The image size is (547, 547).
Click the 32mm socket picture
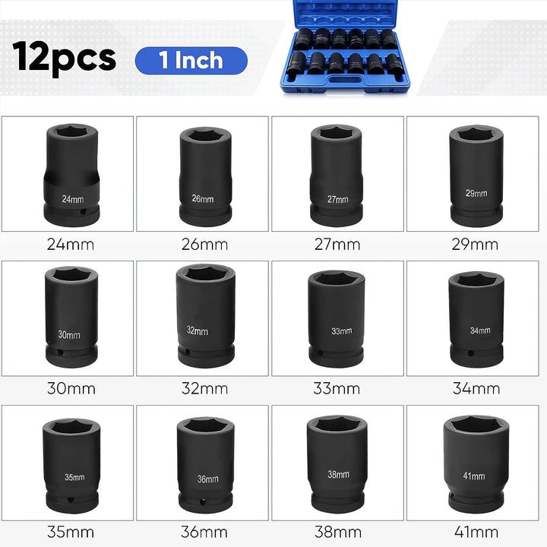tap(202, 318)
